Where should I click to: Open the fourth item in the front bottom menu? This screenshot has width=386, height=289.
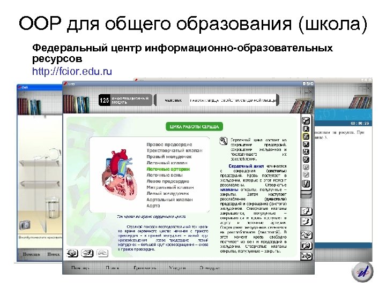click(x=177, y=268)
